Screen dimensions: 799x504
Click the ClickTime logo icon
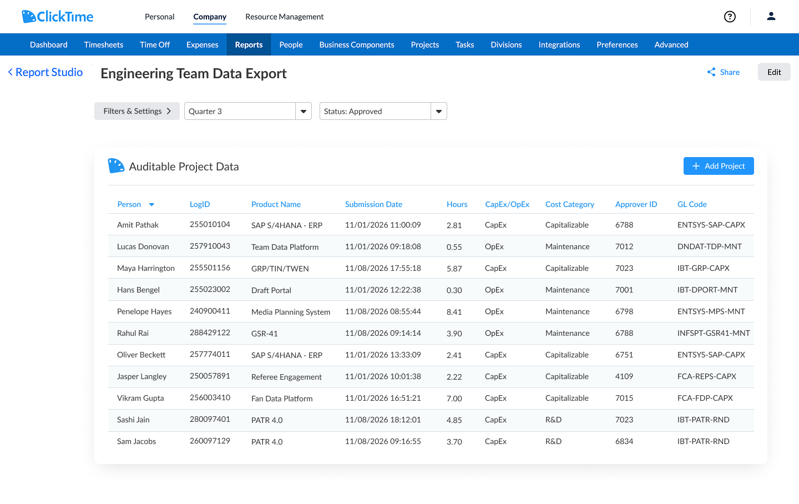pyautogui.click(x=29, y=17)
